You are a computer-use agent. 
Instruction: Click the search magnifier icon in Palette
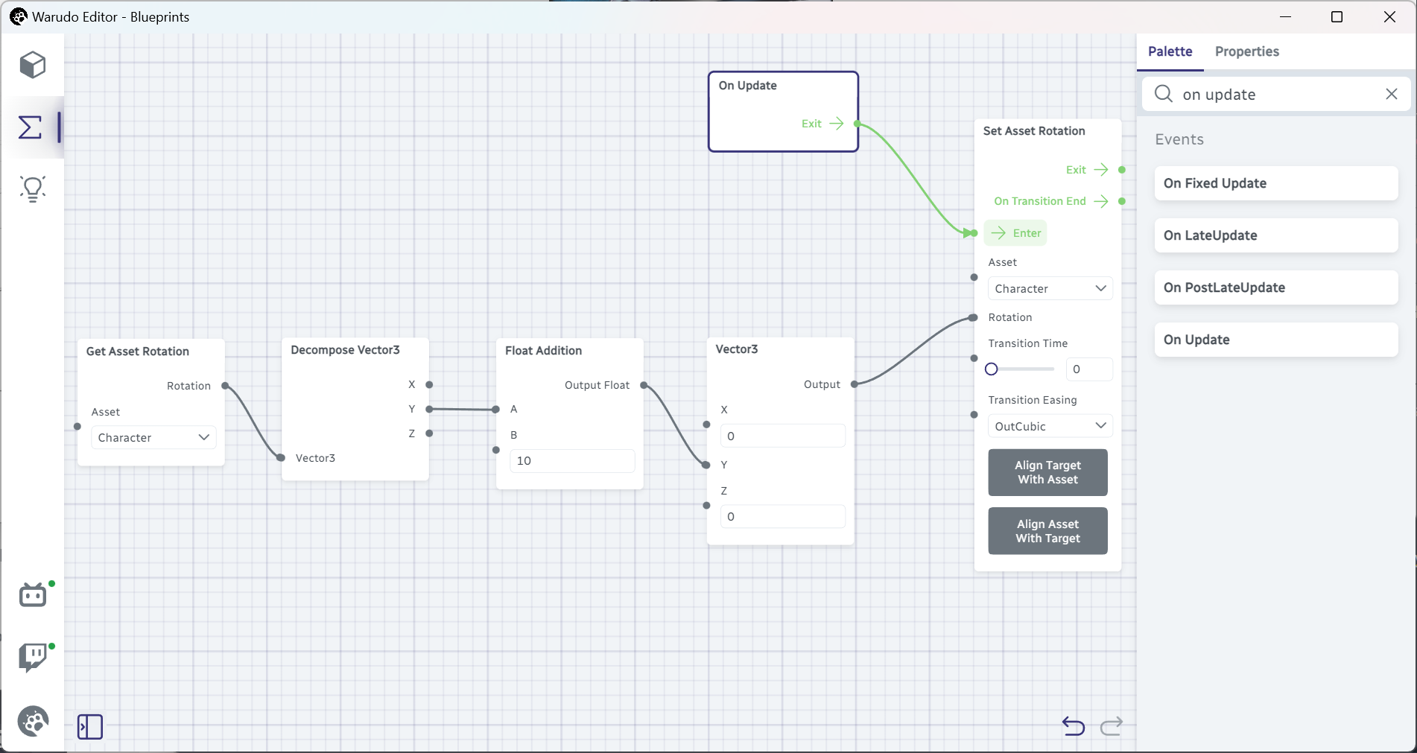click(x=1164, y=94)
